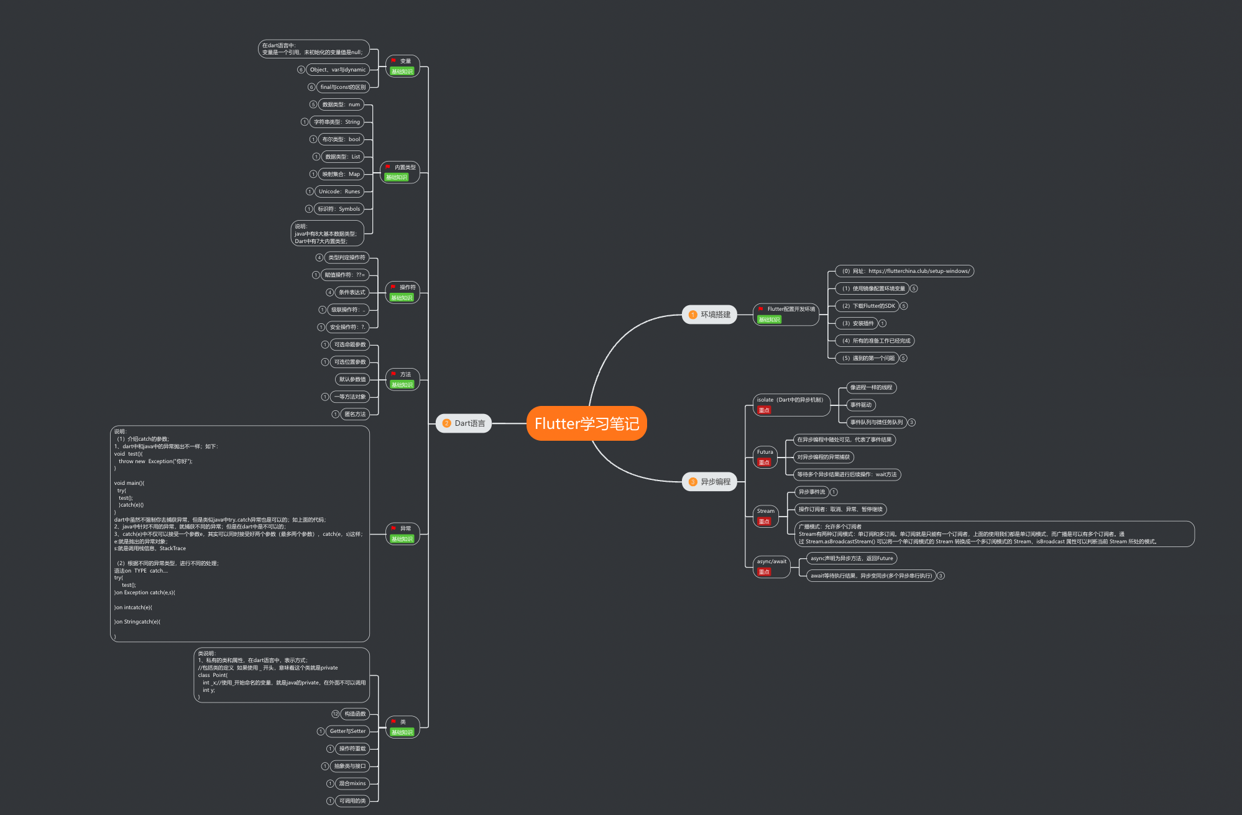The width and height of the screenshot is (1242, 815).
Task: Select the Getter与Setter topic node
Action: [x=347, y=731]
